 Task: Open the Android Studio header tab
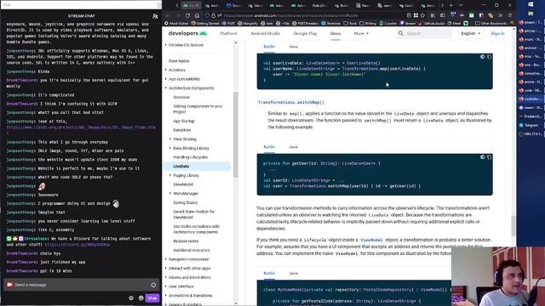(265, 33)
